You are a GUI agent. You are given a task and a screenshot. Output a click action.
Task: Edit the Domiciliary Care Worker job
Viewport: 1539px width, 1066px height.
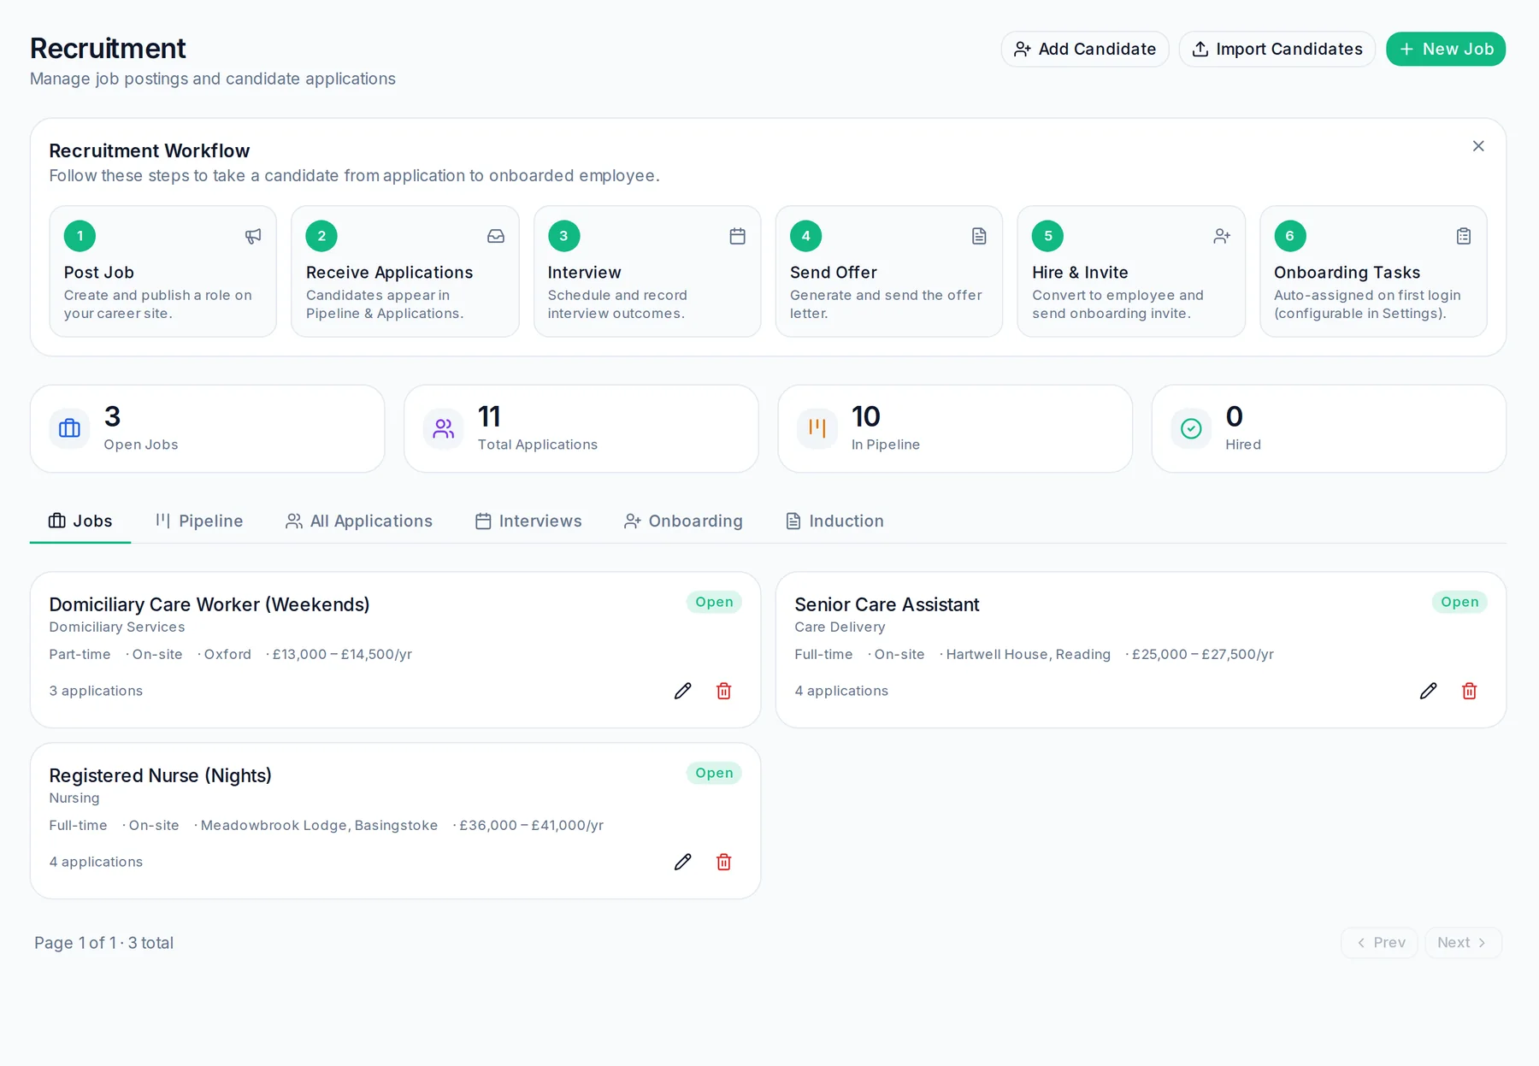pyautogui.click(x=682, y=691)
